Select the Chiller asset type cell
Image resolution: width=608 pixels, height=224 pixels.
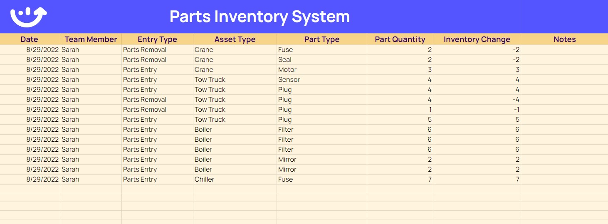235,180
